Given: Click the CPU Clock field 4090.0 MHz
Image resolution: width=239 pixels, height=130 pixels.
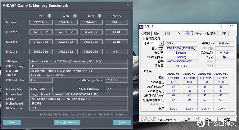Looking at the screenshot, I should coord(79,71).
